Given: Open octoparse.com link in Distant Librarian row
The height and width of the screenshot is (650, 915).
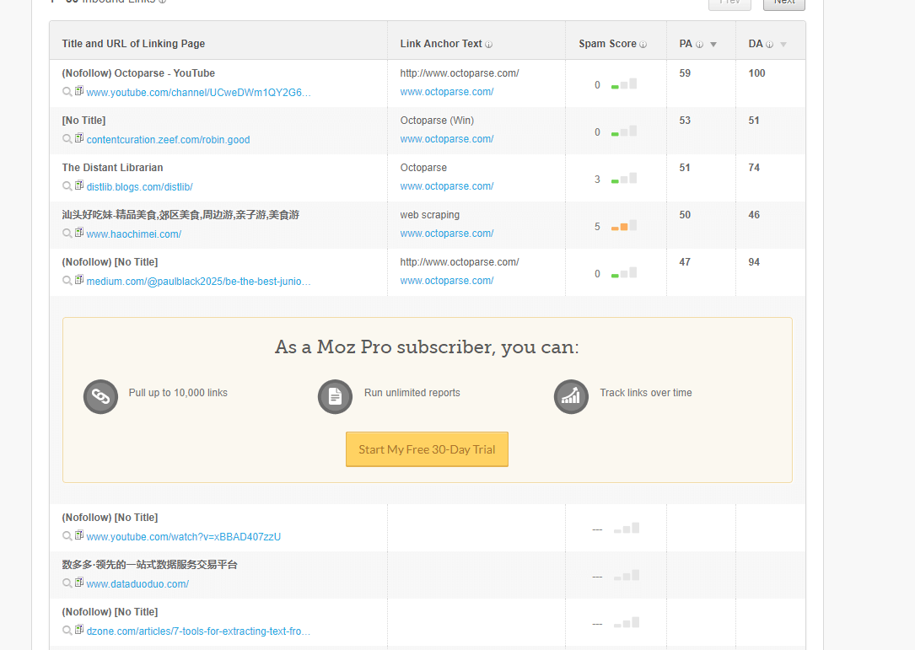Looking at the screenshot, I should (x=447, y=186).
